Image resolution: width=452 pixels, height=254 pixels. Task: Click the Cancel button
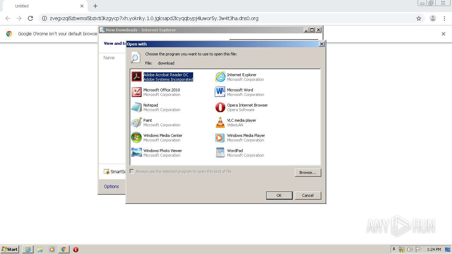[308, 195]
